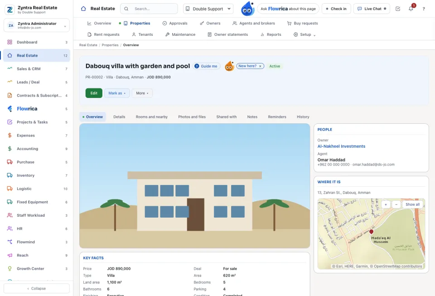Zoom out on the map with minus button
435x296 pixels.
396,204
